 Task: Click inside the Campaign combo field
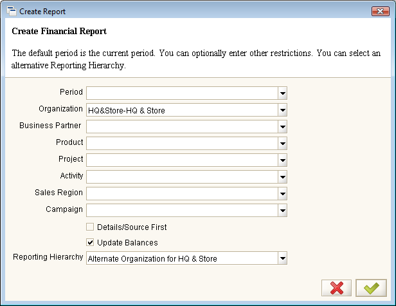(183, 210)
